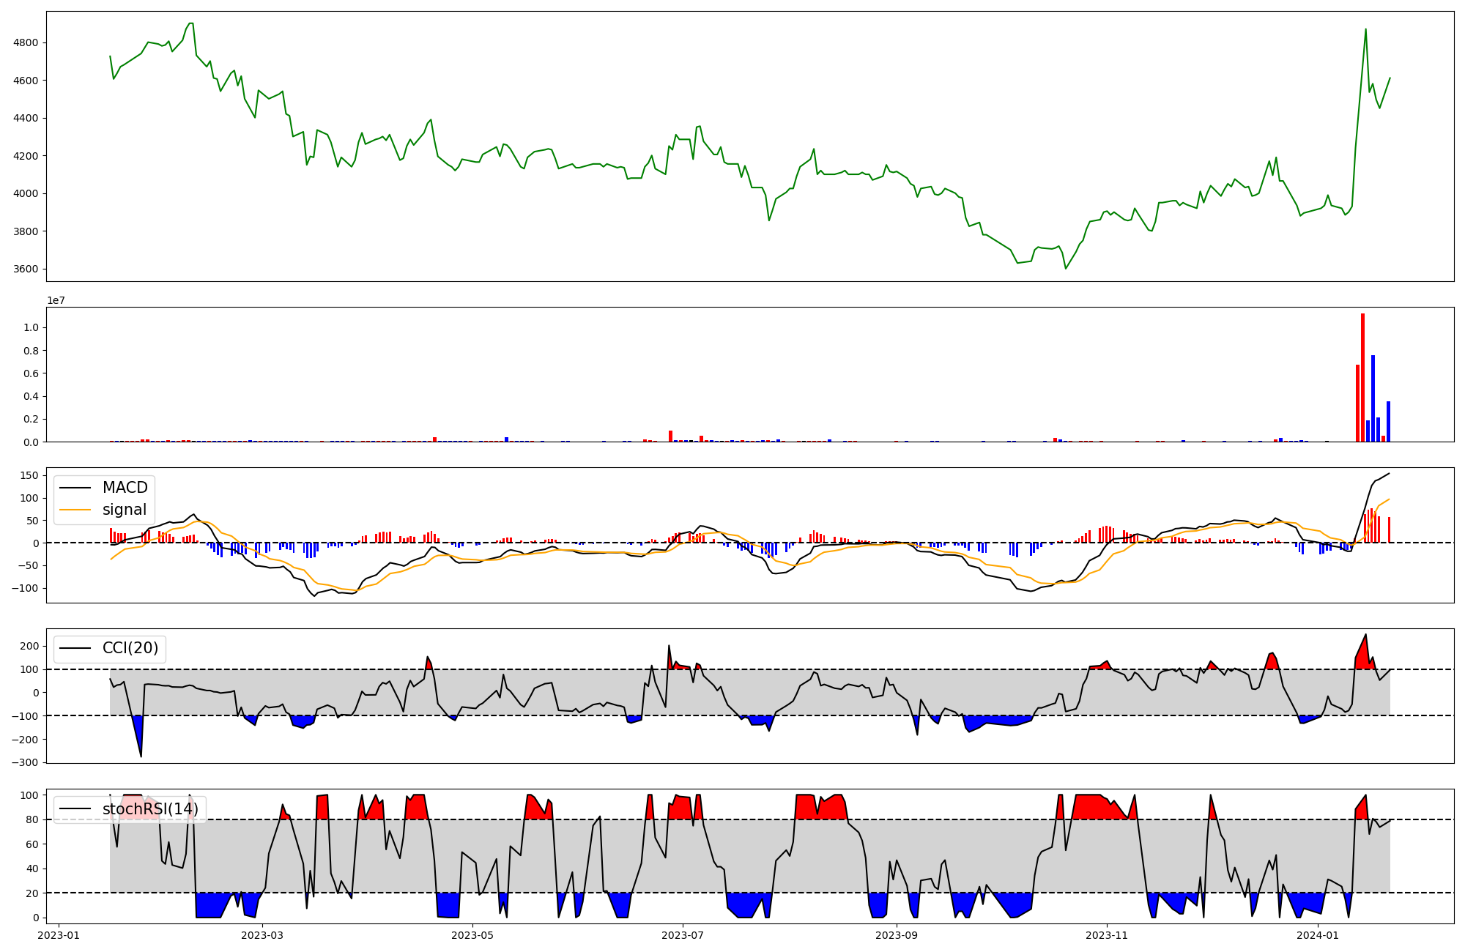1465x952 pixels.
Task: Click the 2023-05 date tick label
Action: tap(472, 935)
